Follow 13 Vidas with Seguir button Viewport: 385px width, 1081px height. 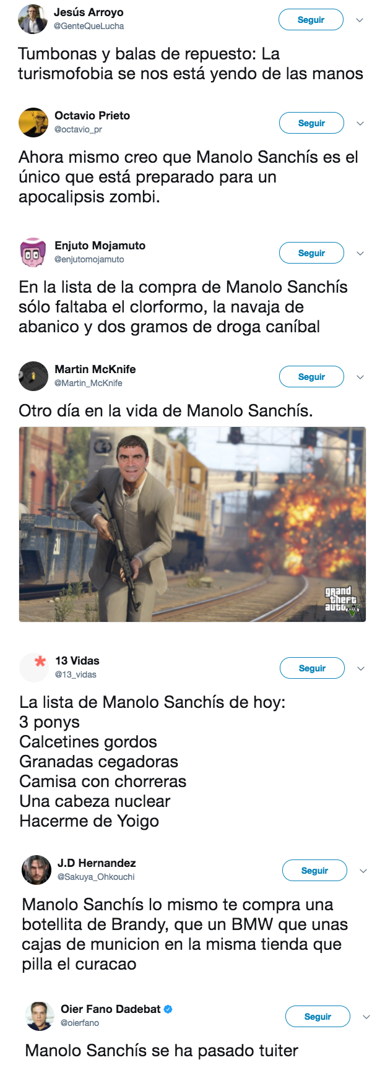312,668
